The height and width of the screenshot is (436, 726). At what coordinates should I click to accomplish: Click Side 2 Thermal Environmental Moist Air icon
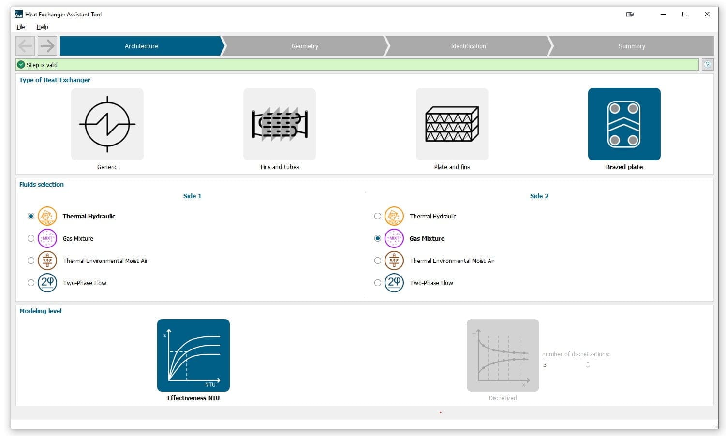(394, 261)
